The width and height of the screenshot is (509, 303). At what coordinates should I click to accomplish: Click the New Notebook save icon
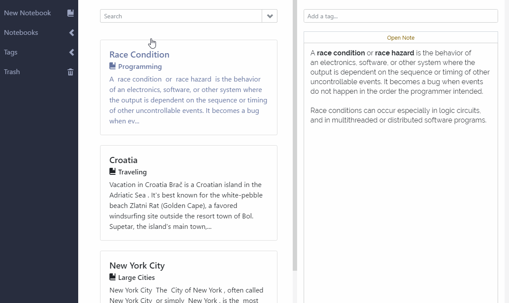pyautogui.click(x=70, y=13)
